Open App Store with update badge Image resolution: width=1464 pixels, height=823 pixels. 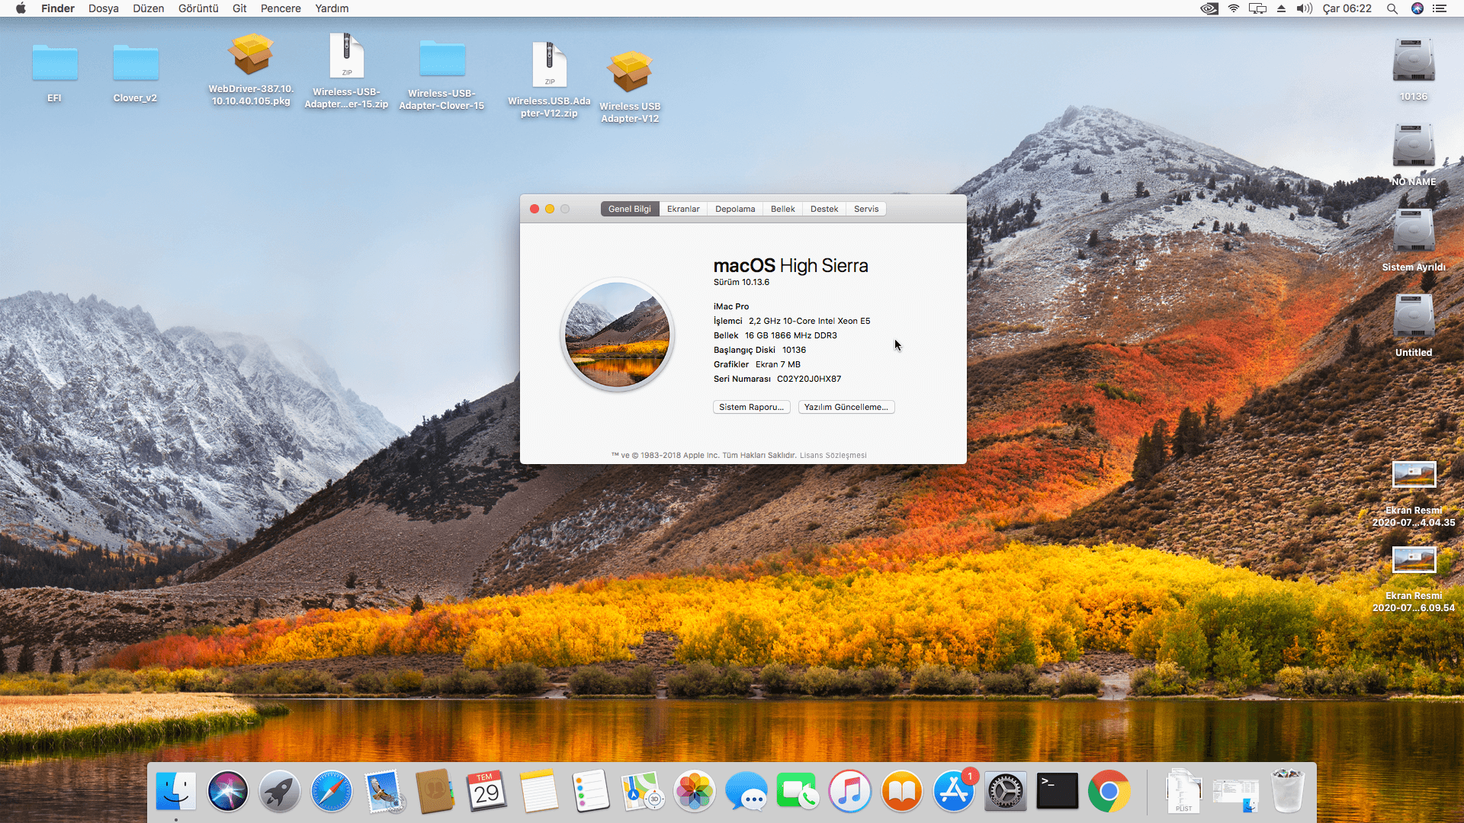pyautogui.click(x=953, y=792)
